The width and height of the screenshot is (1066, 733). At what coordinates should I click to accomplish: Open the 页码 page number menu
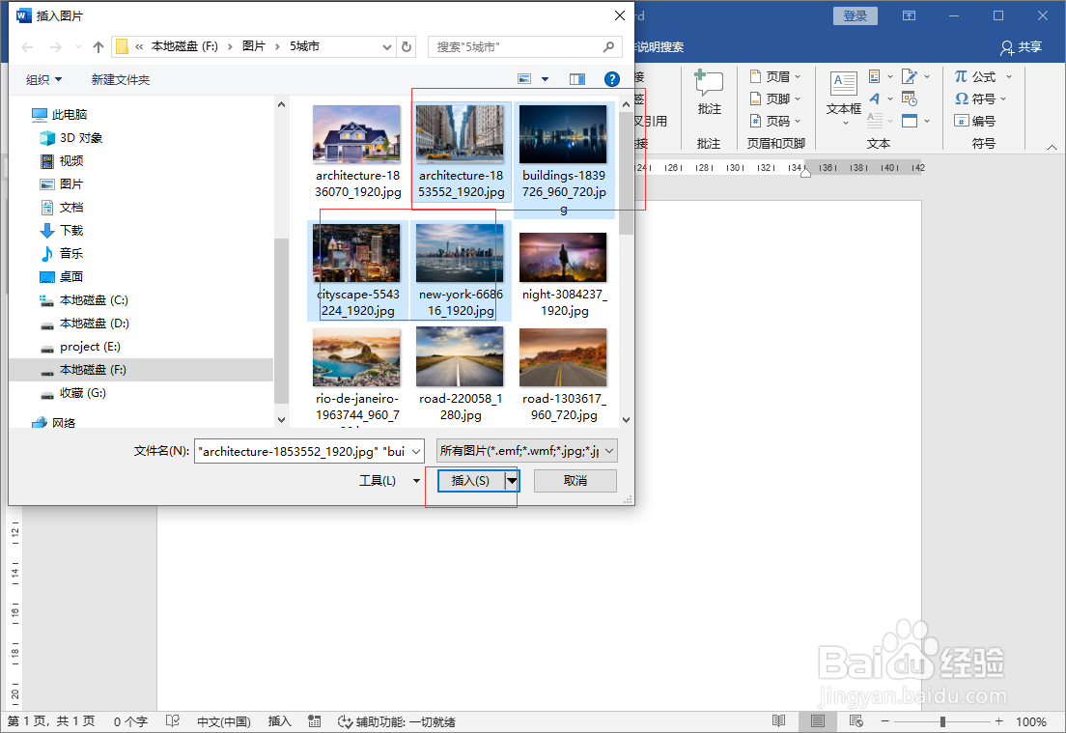coord(775,121)
